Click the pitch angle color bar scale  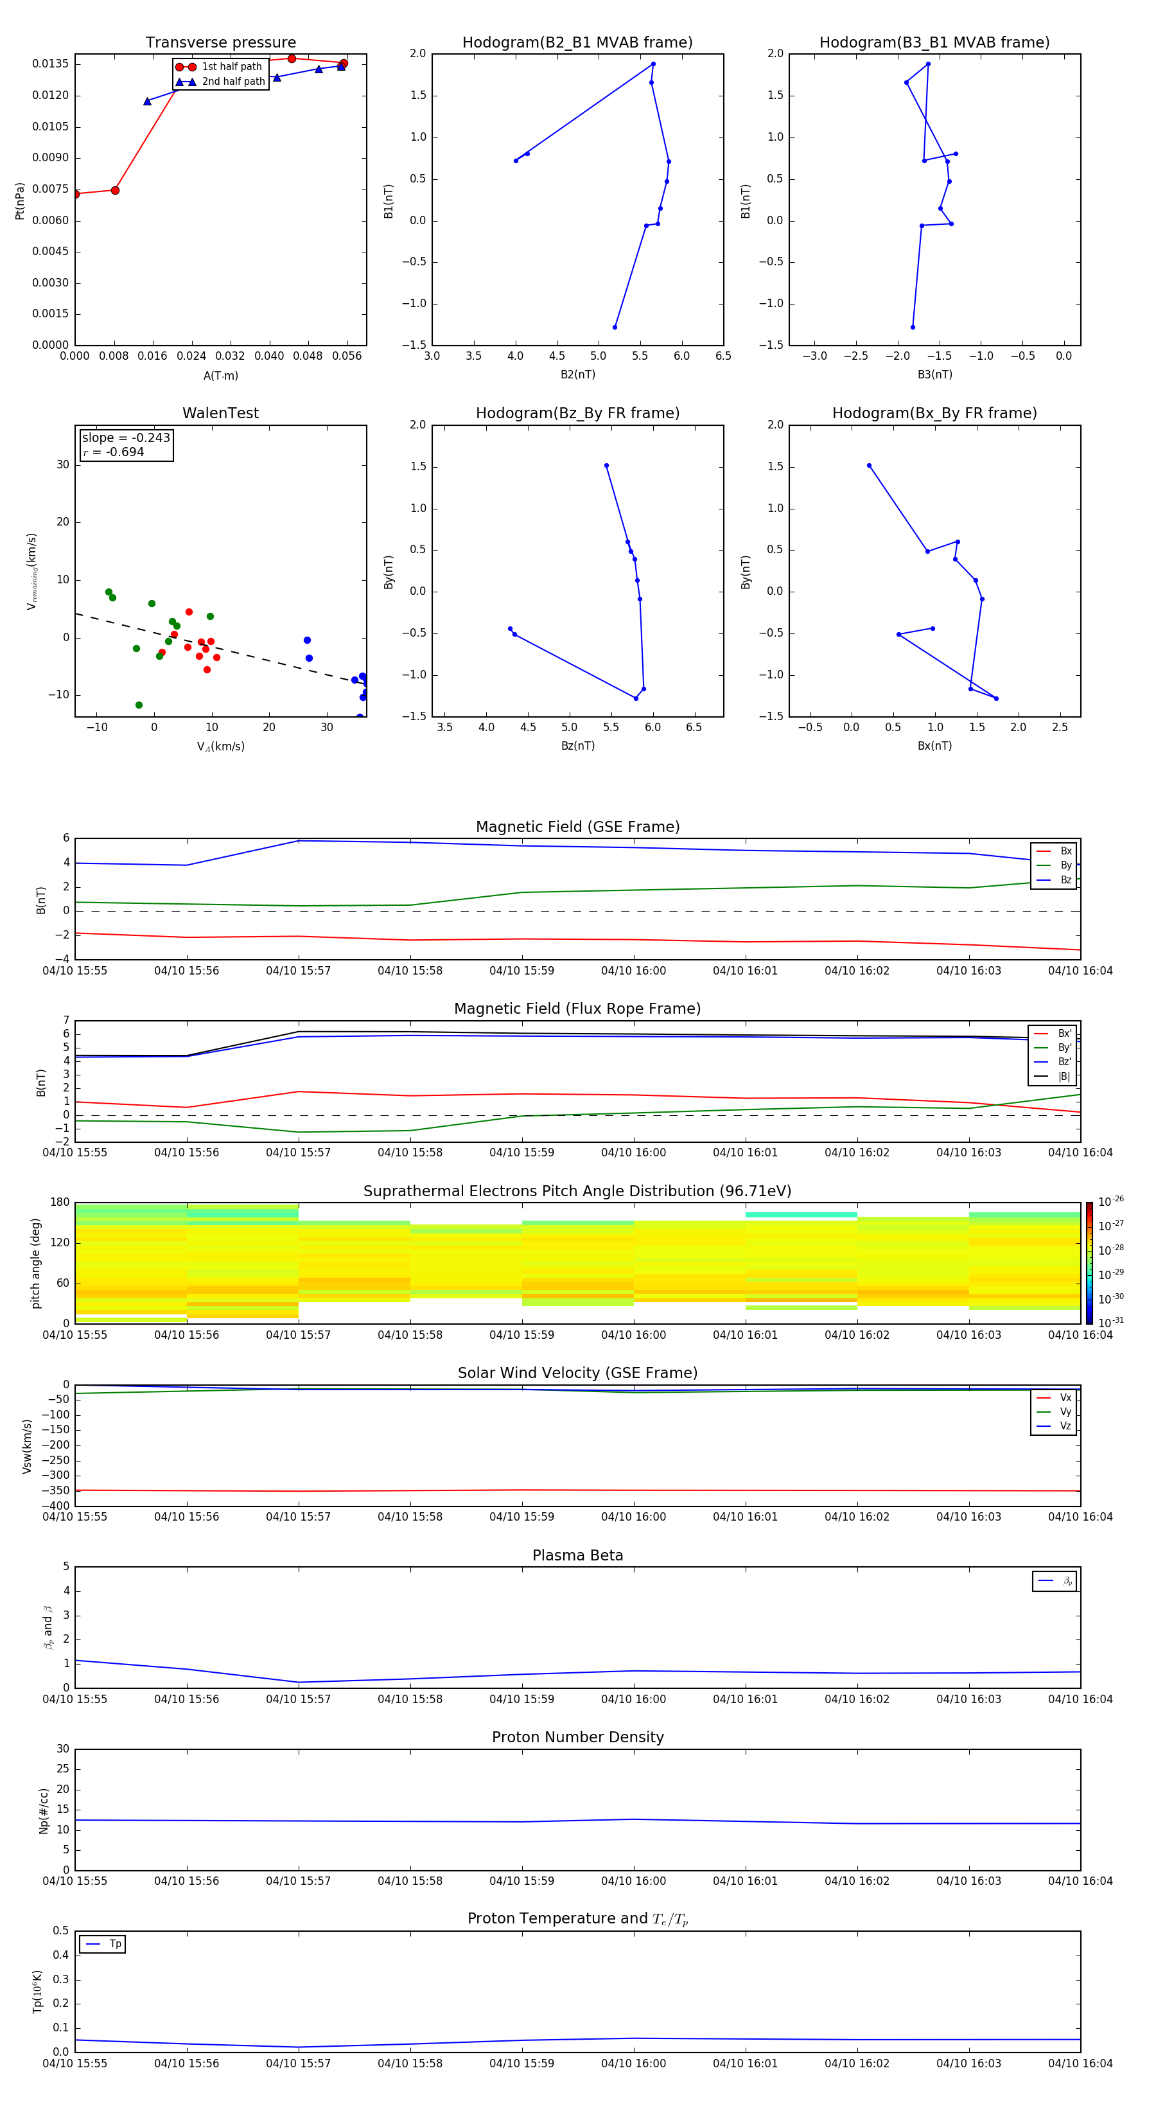[1089, 1263]
